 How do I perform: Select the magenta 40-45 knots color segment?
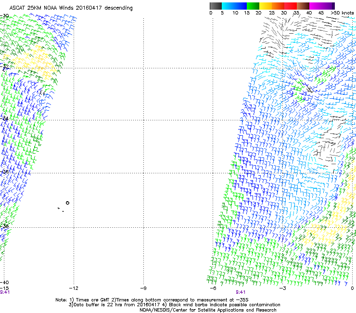click(316, 6)
